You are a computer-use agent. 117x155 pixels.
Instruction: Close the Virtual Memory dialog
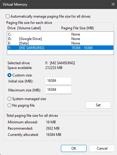113,4
